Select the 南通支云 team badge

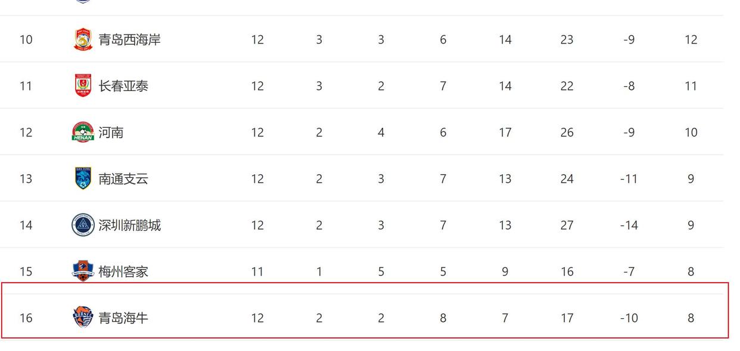tap(83, 178)
